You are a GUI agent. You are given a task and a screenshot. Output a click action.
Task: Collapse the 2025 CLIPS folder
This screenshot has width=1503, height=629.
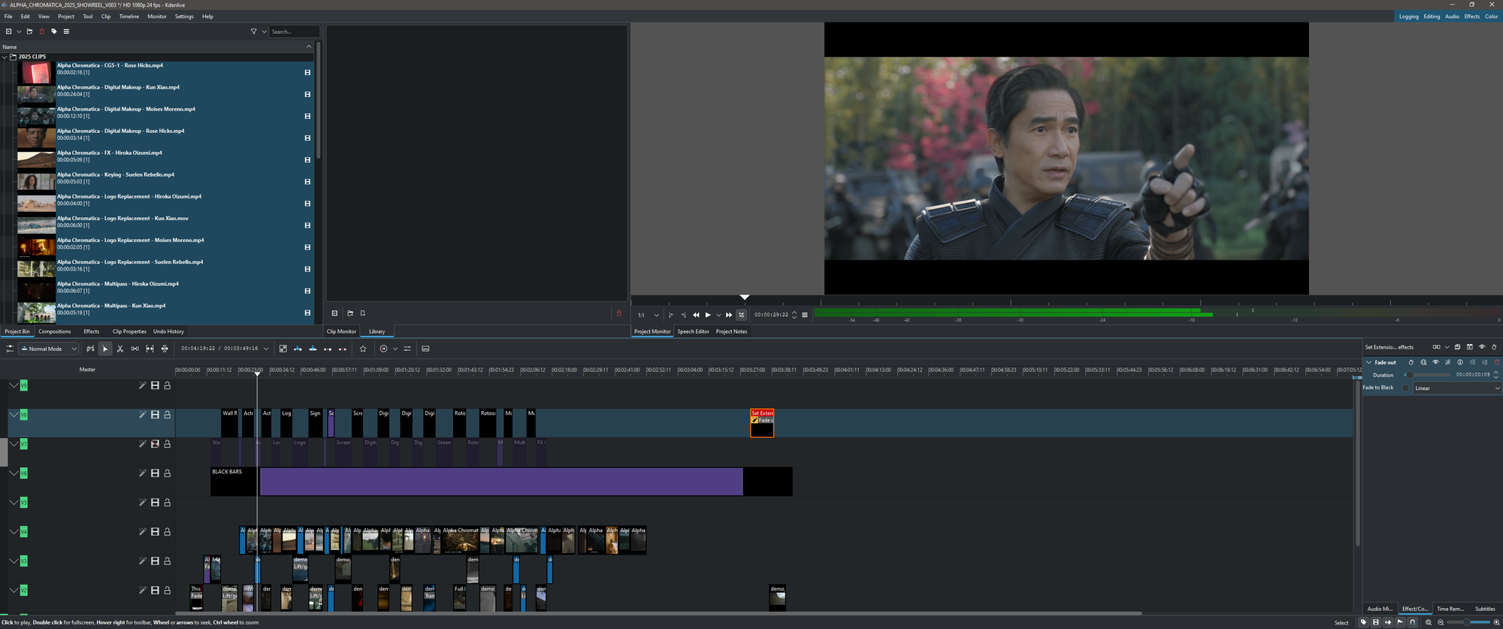(5, 56)
